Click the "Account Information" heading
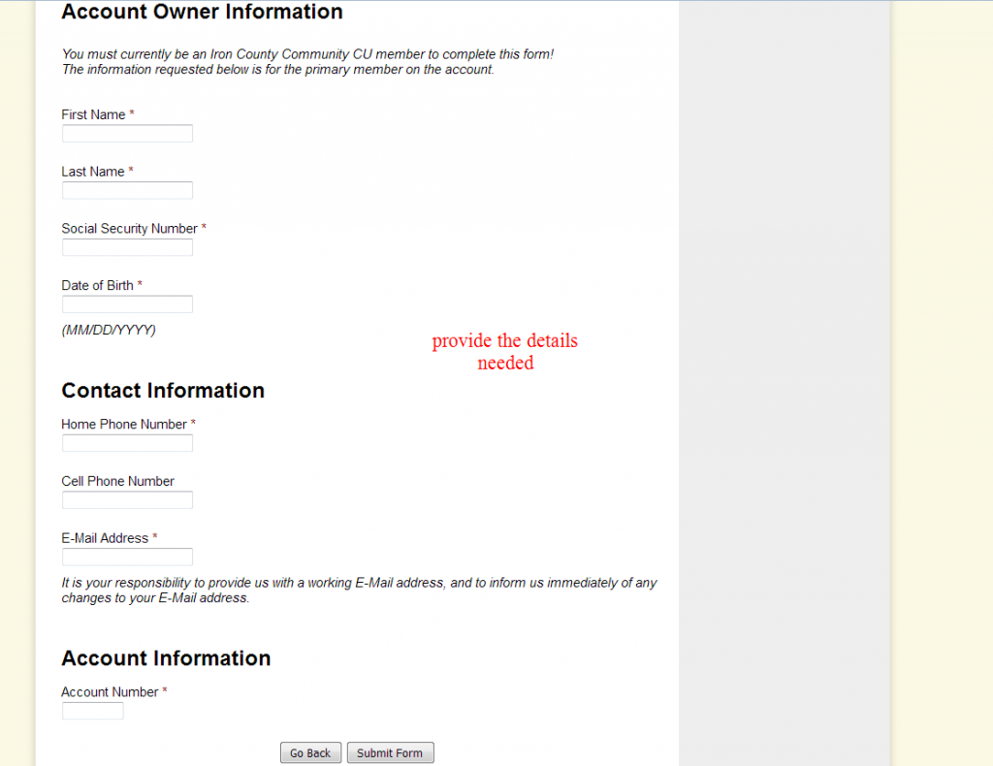 pos(166,658)
